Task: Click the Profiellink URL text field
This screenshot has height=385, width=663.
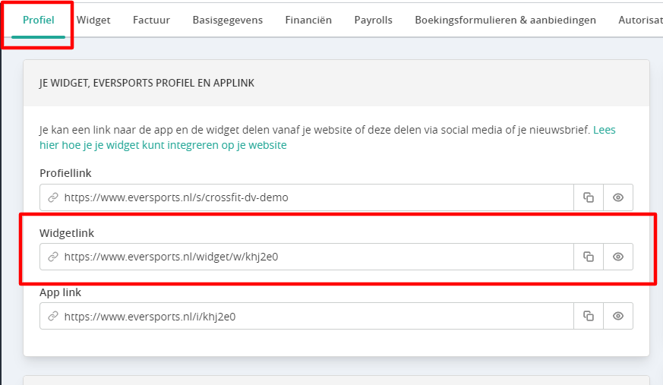Action: [x=307, y=197]
